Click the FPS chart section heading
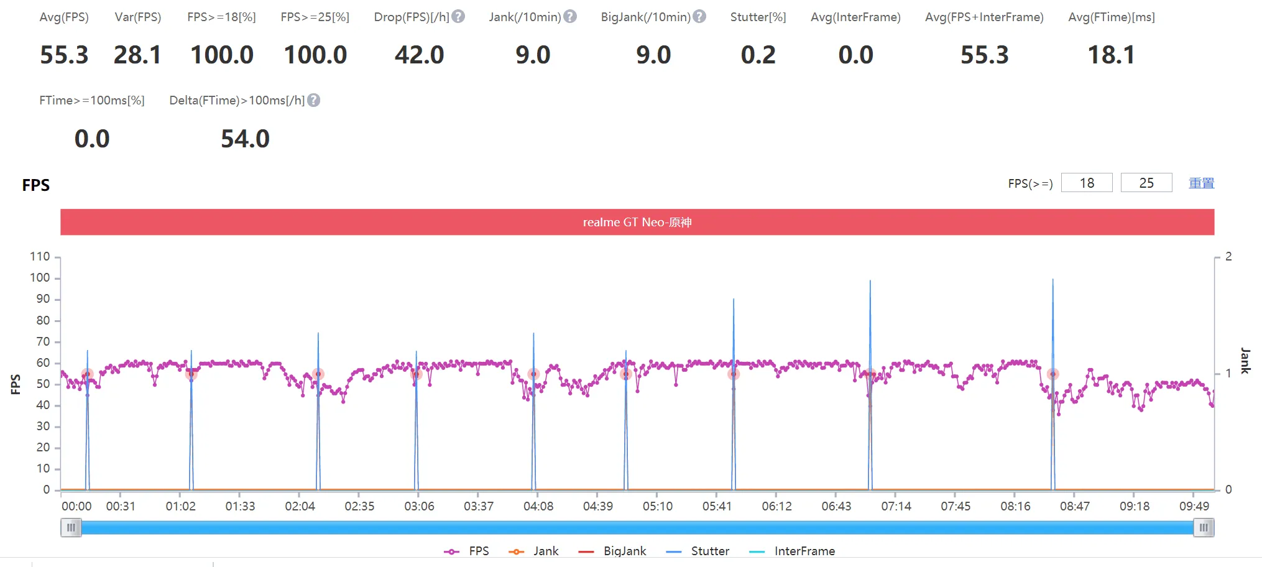Image resolution: width=1262 pixels, height=567 pixels. pyautogui.click(x=36, y=185)
